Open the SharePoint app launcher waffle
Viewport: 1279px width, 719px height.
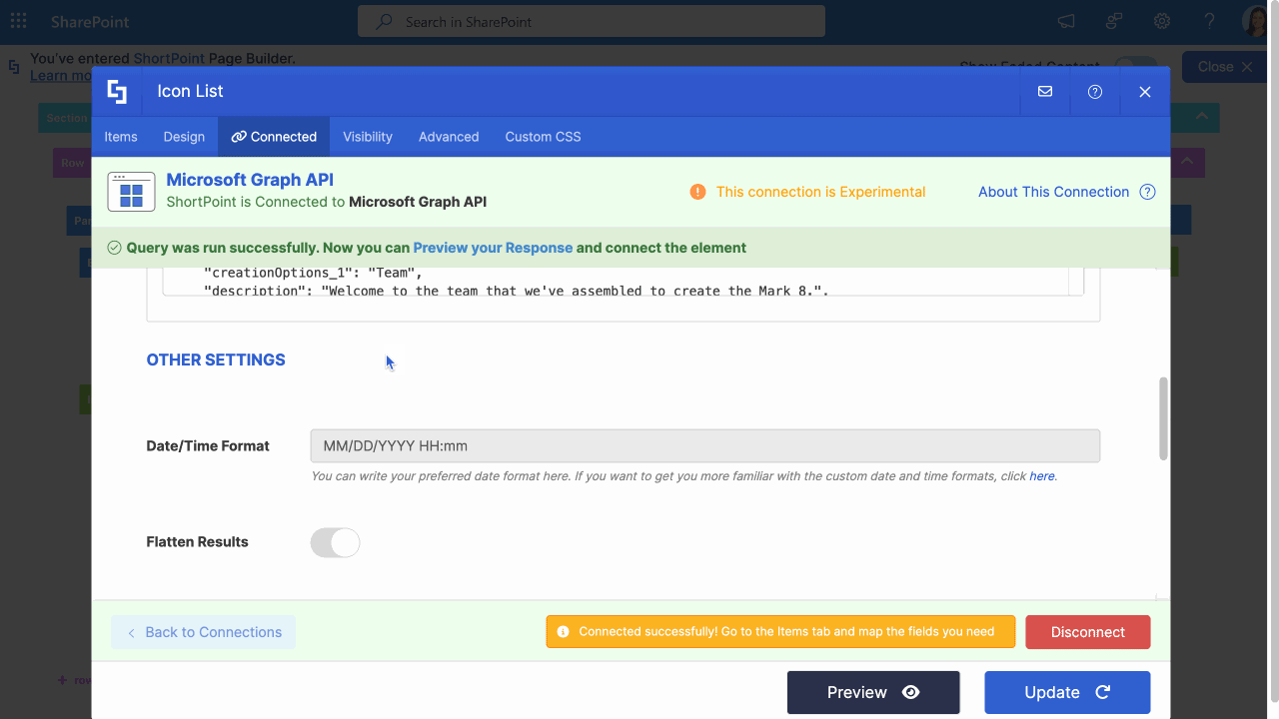pos(18,21)
